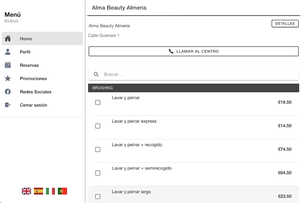Viewport: 302px width, 203px height.
Task: Click the Calle Guanare 1 address
Action: click(104, 36)
